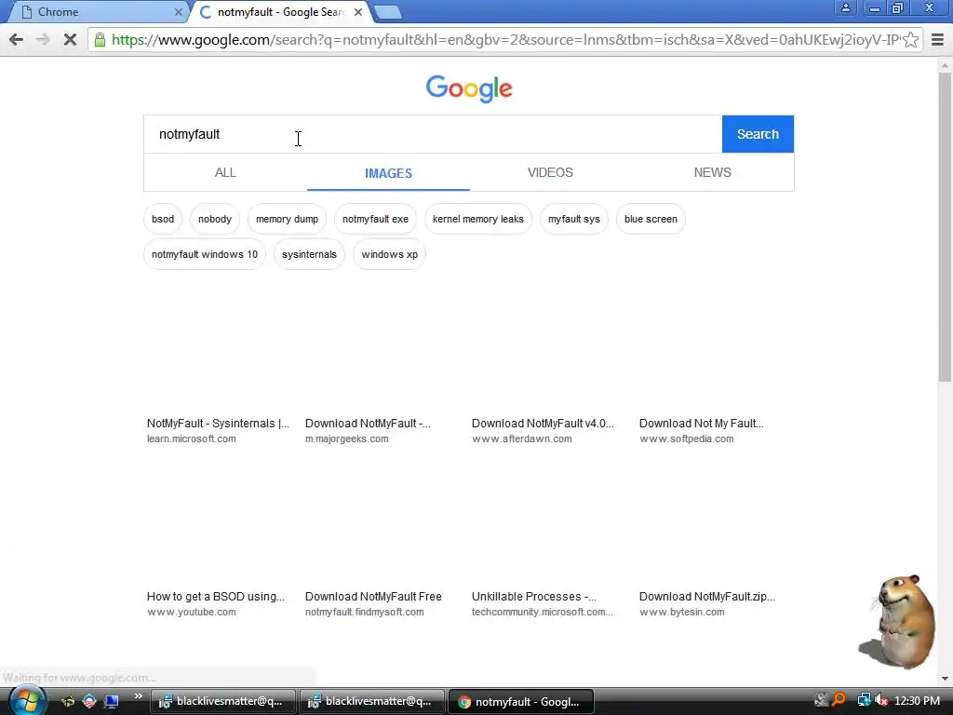Click techcommunity.microsoft.com source text
Viewport: 953px width, 715px height.
pos(543,613)
